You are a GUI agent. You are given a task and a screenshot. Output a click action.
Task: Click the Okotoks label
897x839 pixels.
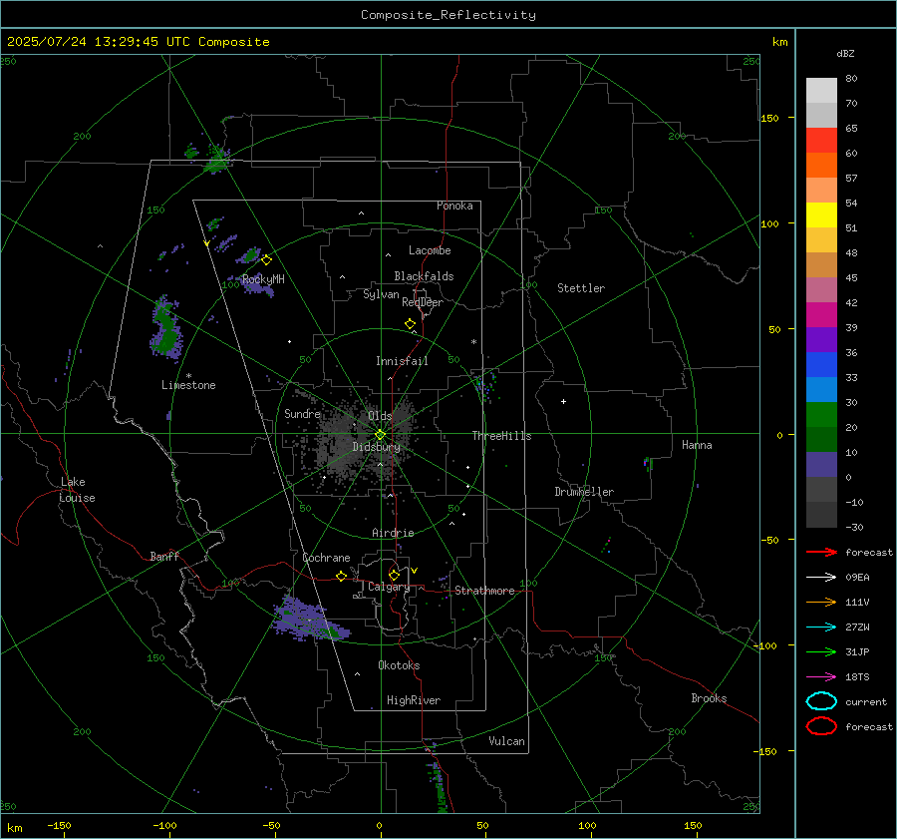399,665
